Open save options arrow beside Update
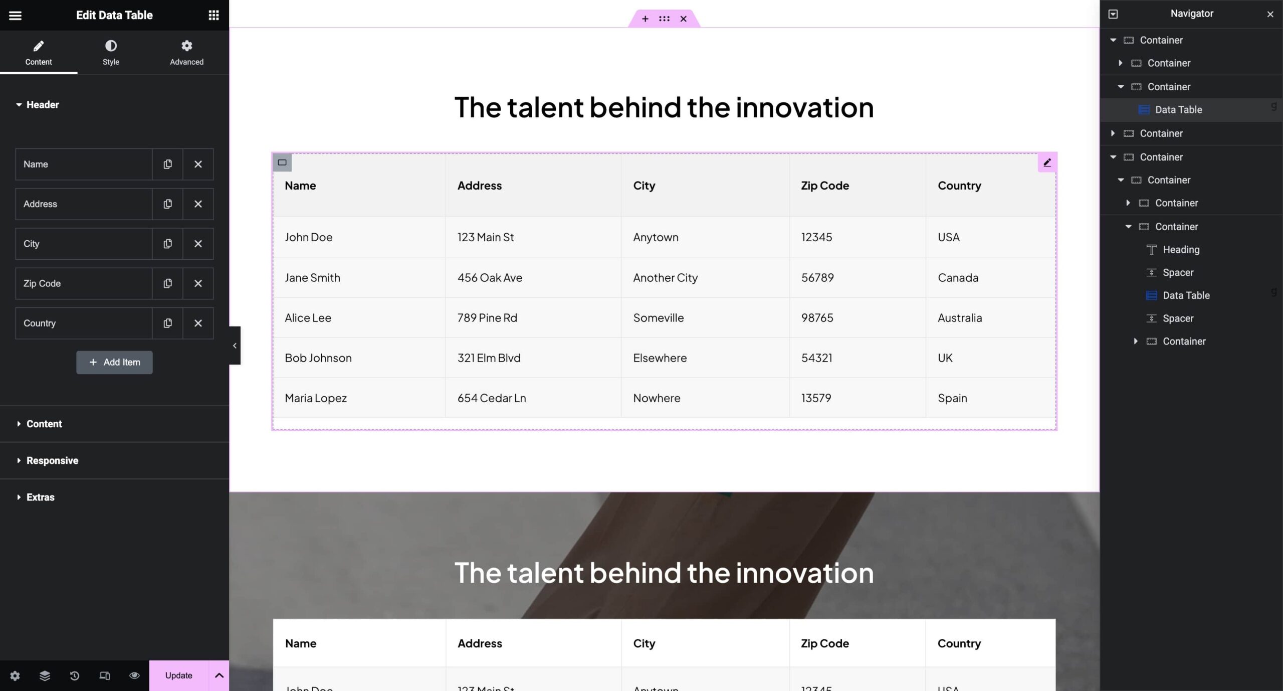 (x=219, y=675)
